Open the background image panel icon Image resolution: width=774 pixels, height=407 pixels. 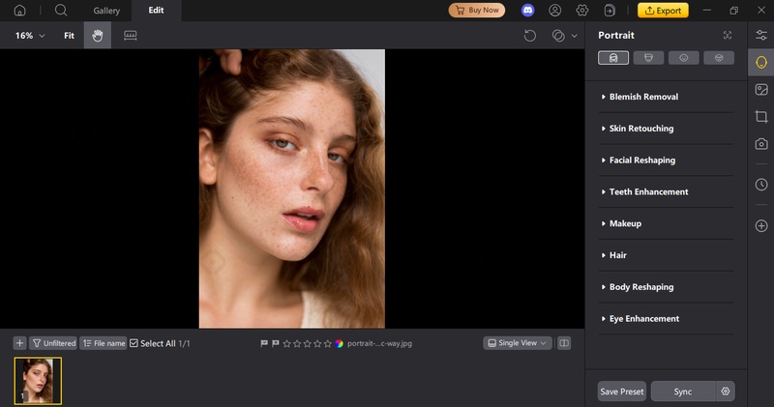click(x=761, y=89)
